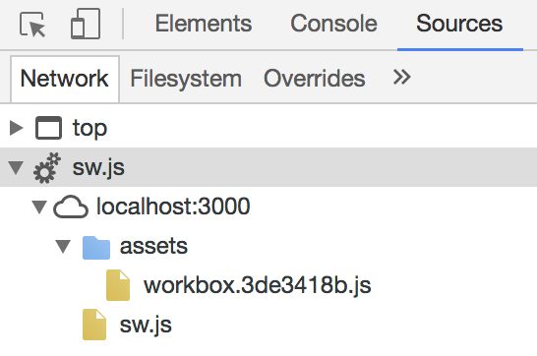Activate the inspect element picker icon
Viewport: 537px width, 356px height.
[32, 25]
